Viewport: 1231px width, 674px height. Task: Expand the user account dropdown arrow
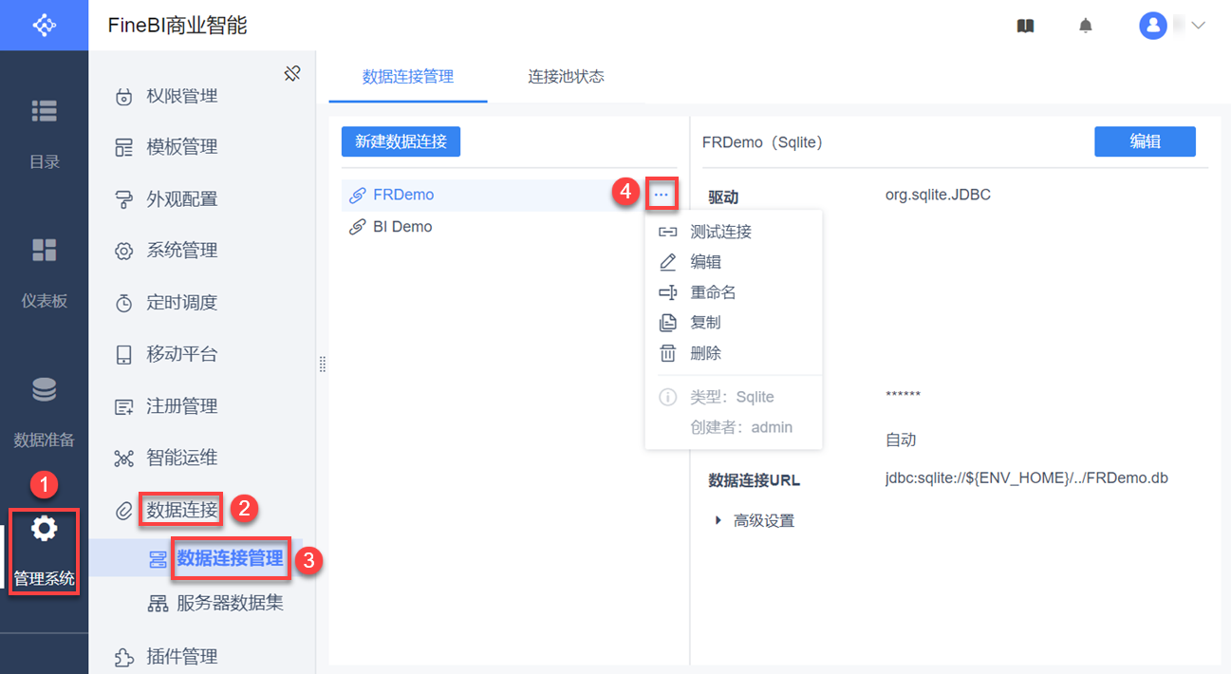(x=1198, y=26)
